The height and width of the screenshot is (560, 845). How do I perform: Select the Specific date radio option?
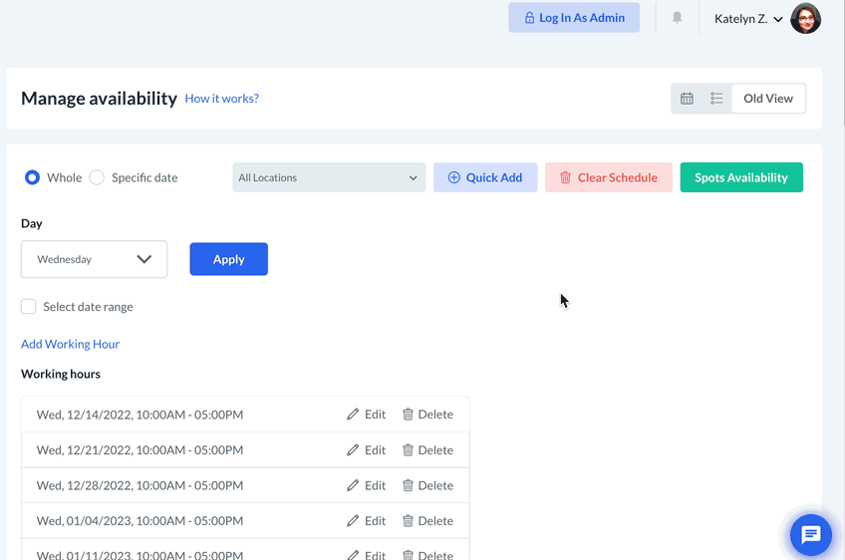[x=97, y=177]
